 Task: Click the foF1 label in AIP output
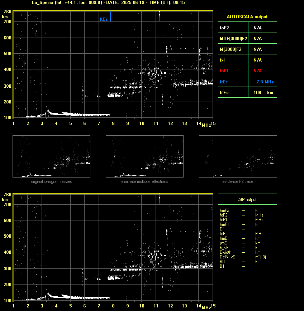pos(224,220)
